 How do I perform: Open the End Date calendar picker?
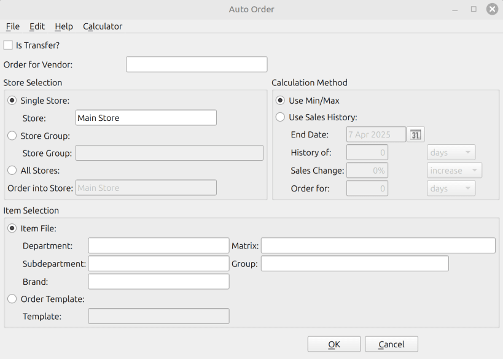416,134
